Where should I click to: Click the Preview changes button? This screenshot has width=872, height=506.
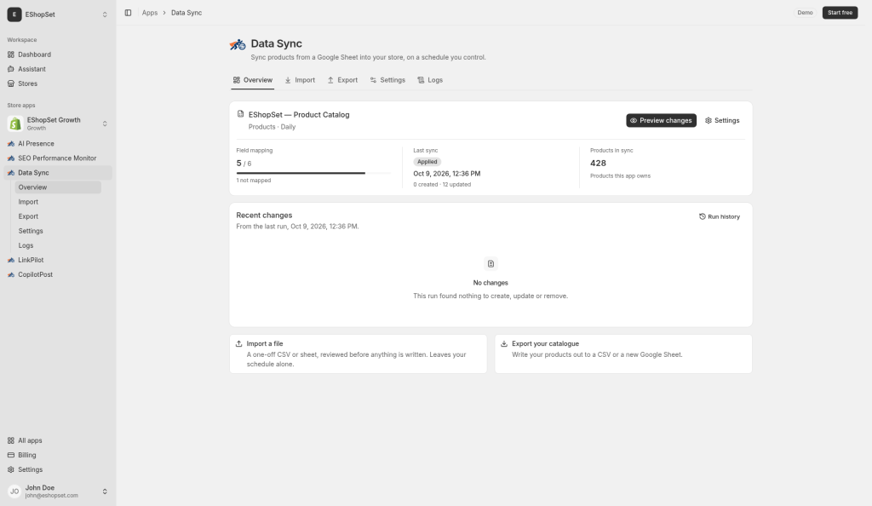(x=661, y=121)
